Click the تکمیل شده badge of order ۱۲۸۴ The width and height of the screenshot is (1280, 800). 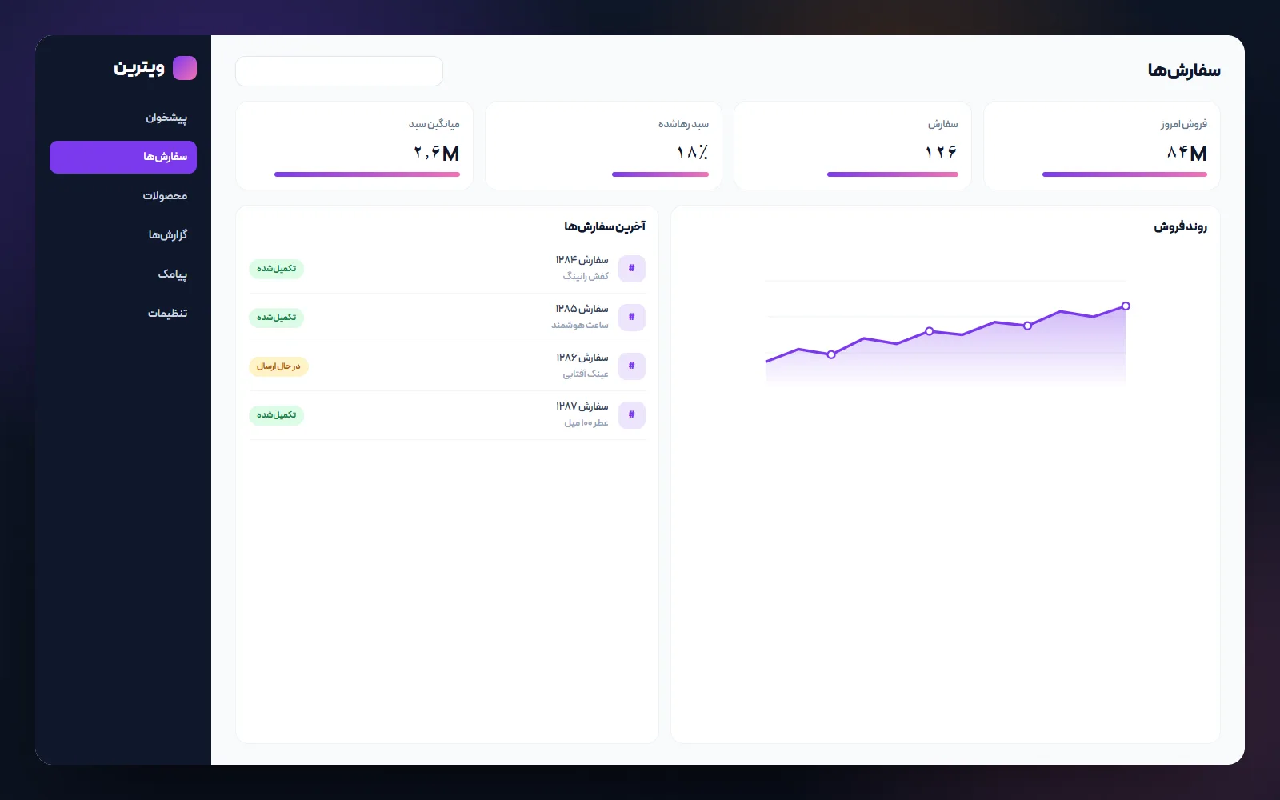[x=277, y=269]
